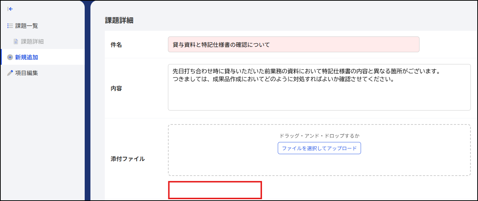The height and width of the screenshot is (201, 478).
Task: Click the pencil icon beside 項目編集
Action: pyautogui.click(x=10, y=73)
